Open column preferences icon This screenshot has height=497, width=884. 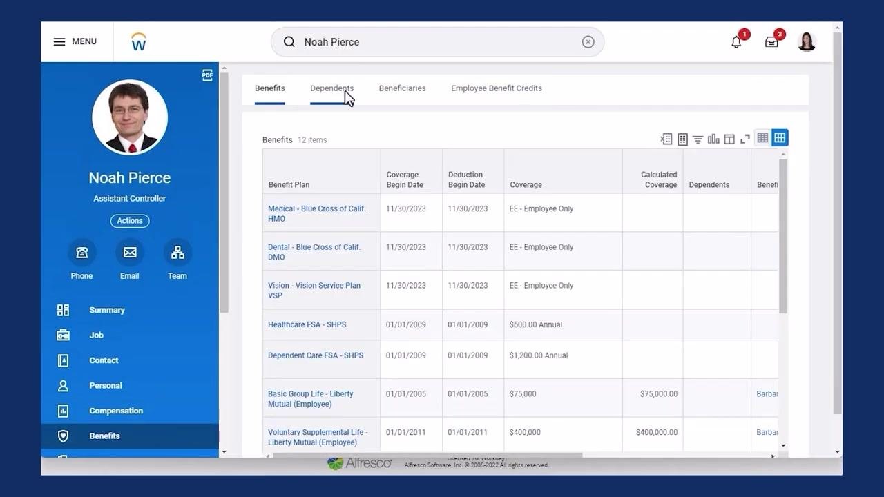coord(729,139)
